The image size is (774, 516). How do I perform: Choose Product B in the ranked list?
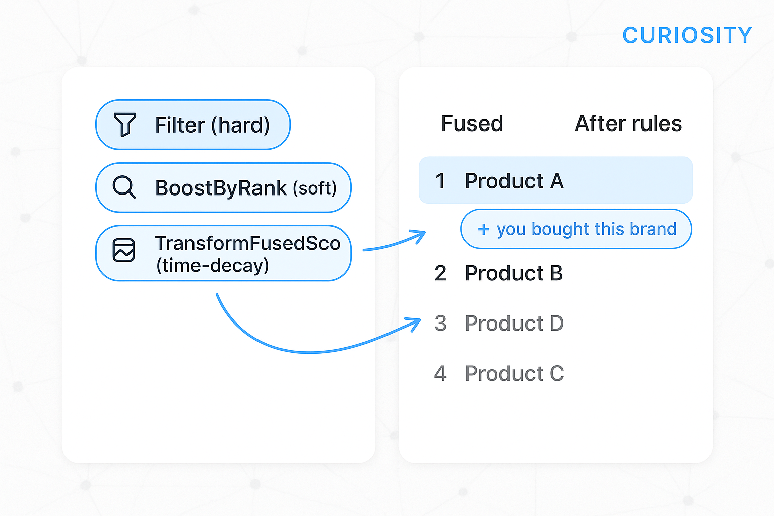point(513,273)
